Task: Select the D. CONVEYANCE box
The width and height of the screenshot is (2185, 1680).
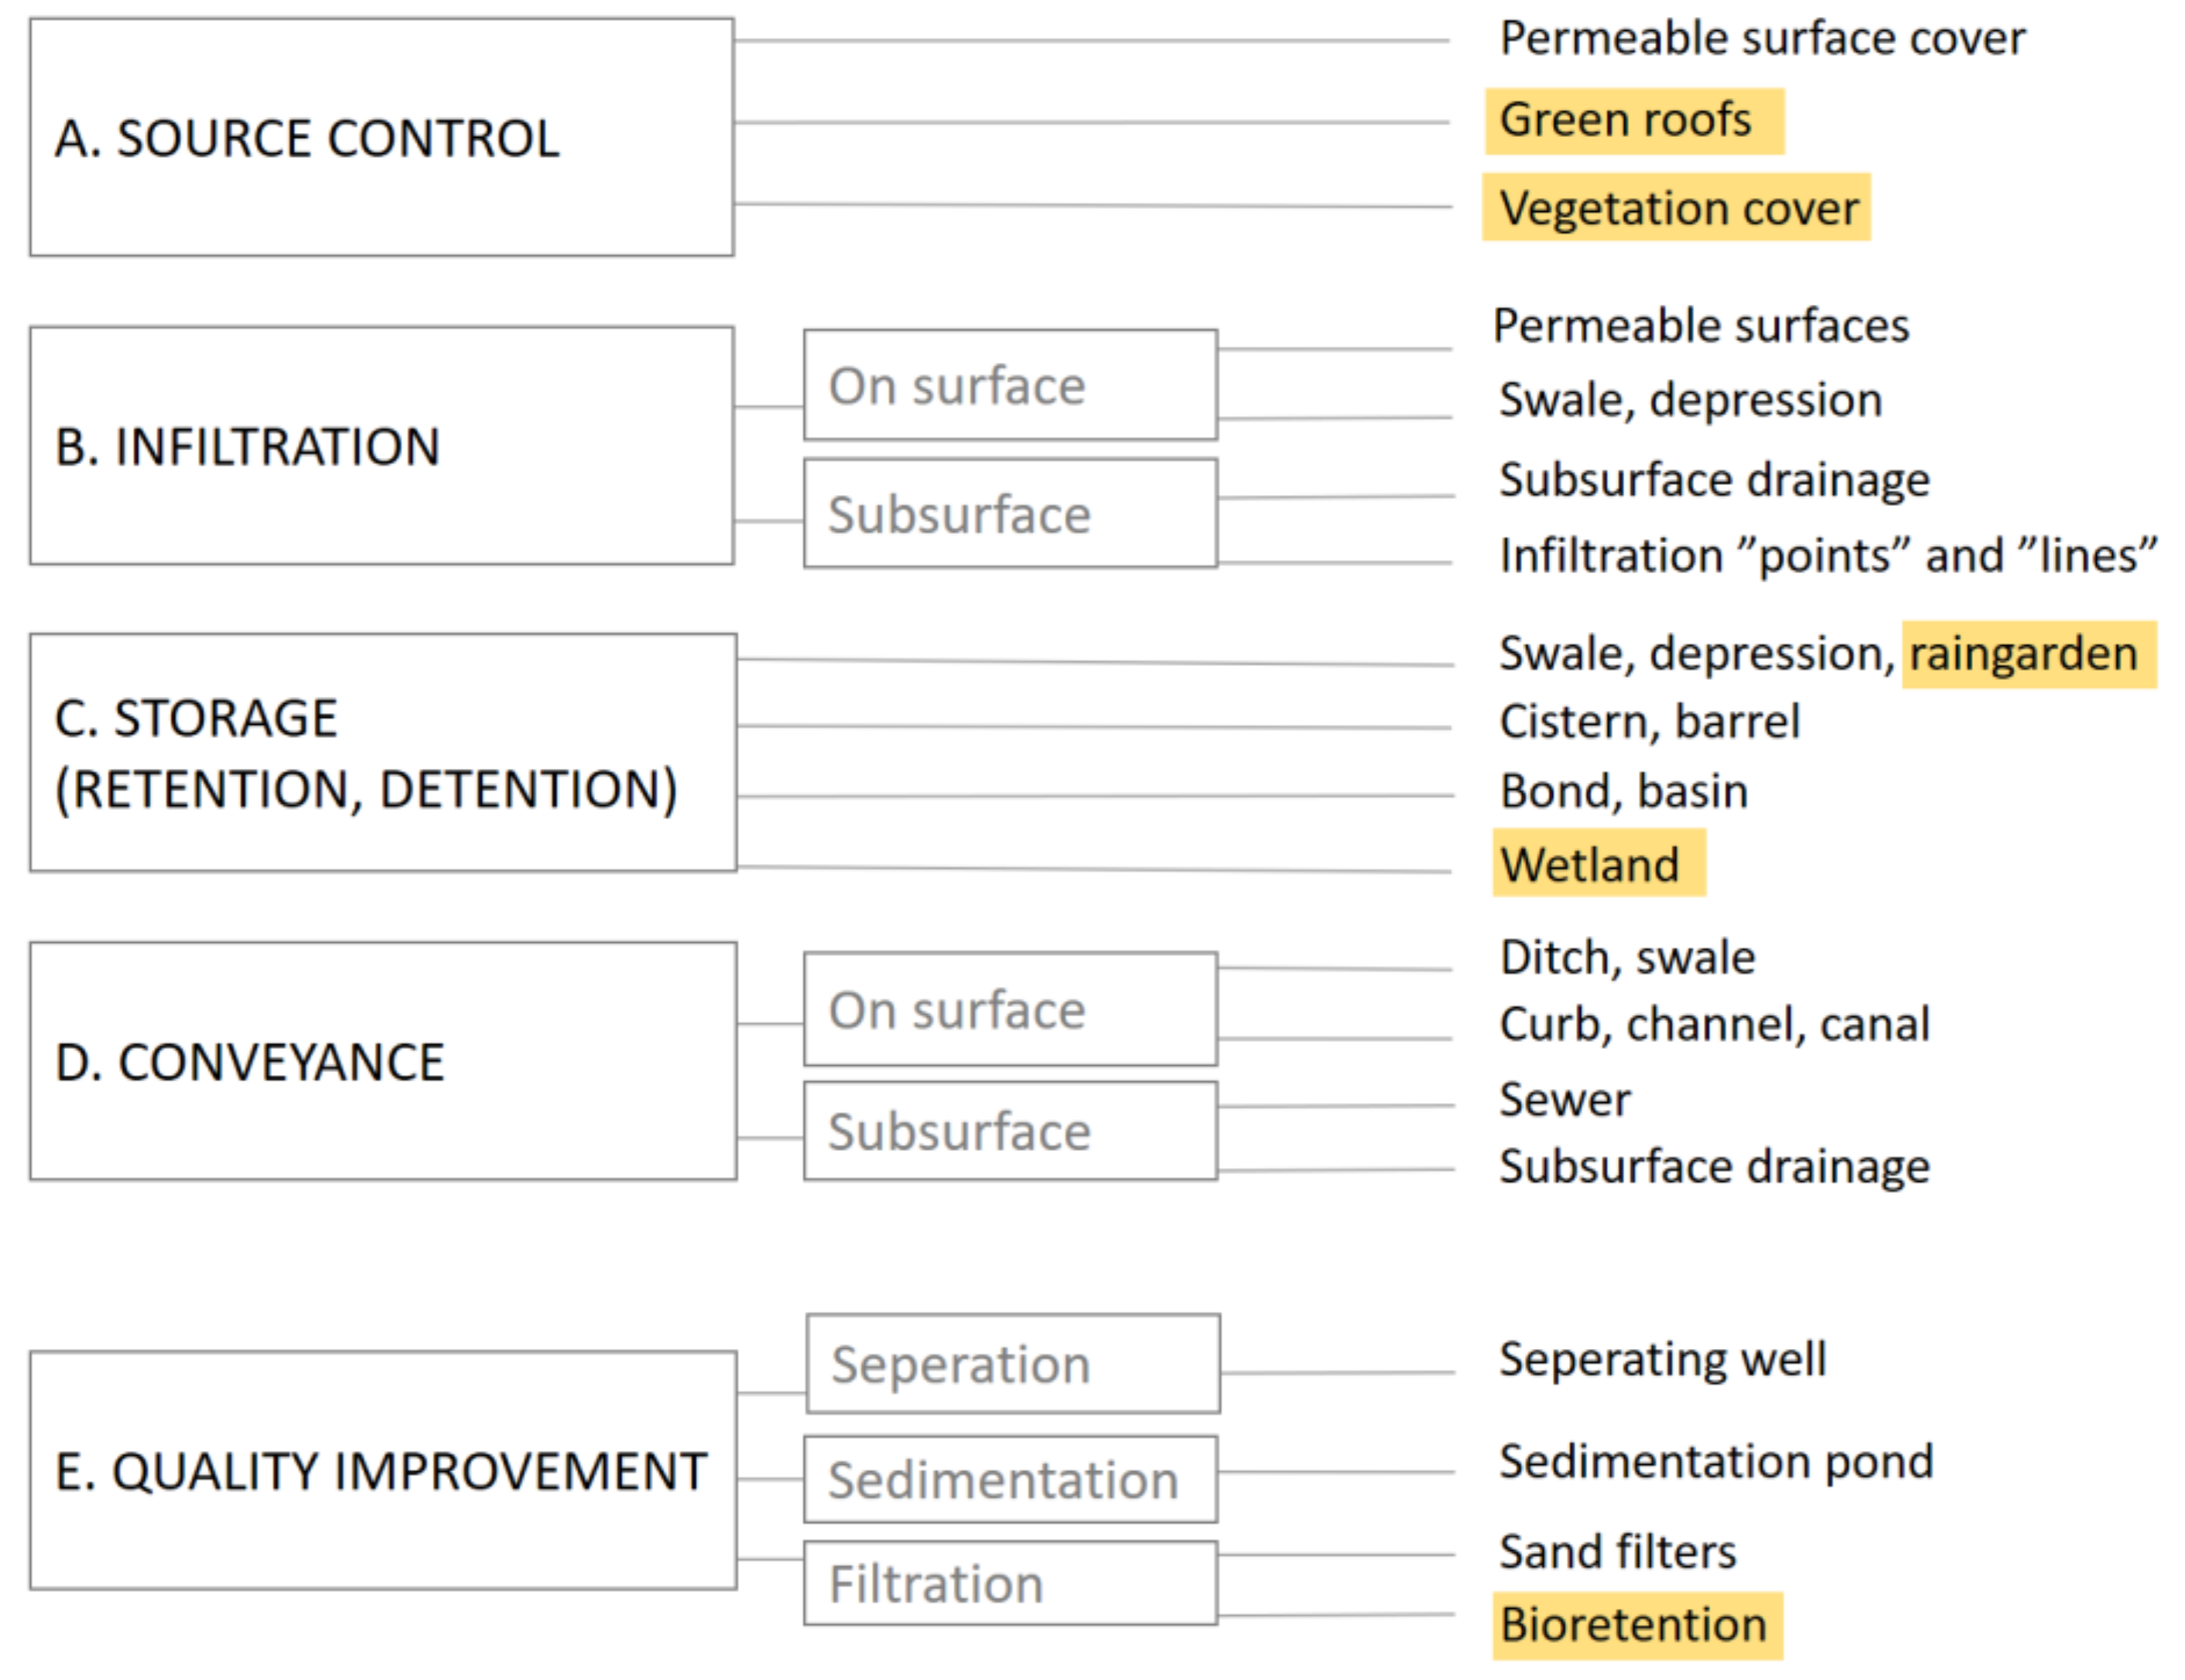Action: click(x=383, y=1062)
